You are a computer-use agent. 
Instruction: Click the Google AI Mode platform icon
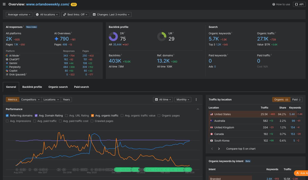click(x=7, y=55)
